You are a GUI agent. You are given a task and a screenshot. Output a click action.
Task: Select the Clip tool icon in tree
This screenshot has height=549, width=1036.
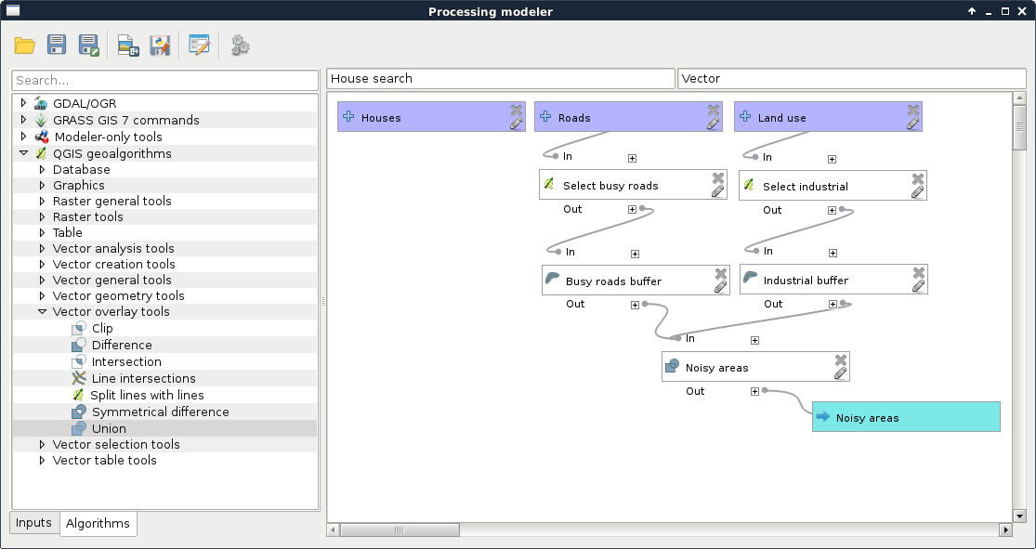[x=79, y=328]
